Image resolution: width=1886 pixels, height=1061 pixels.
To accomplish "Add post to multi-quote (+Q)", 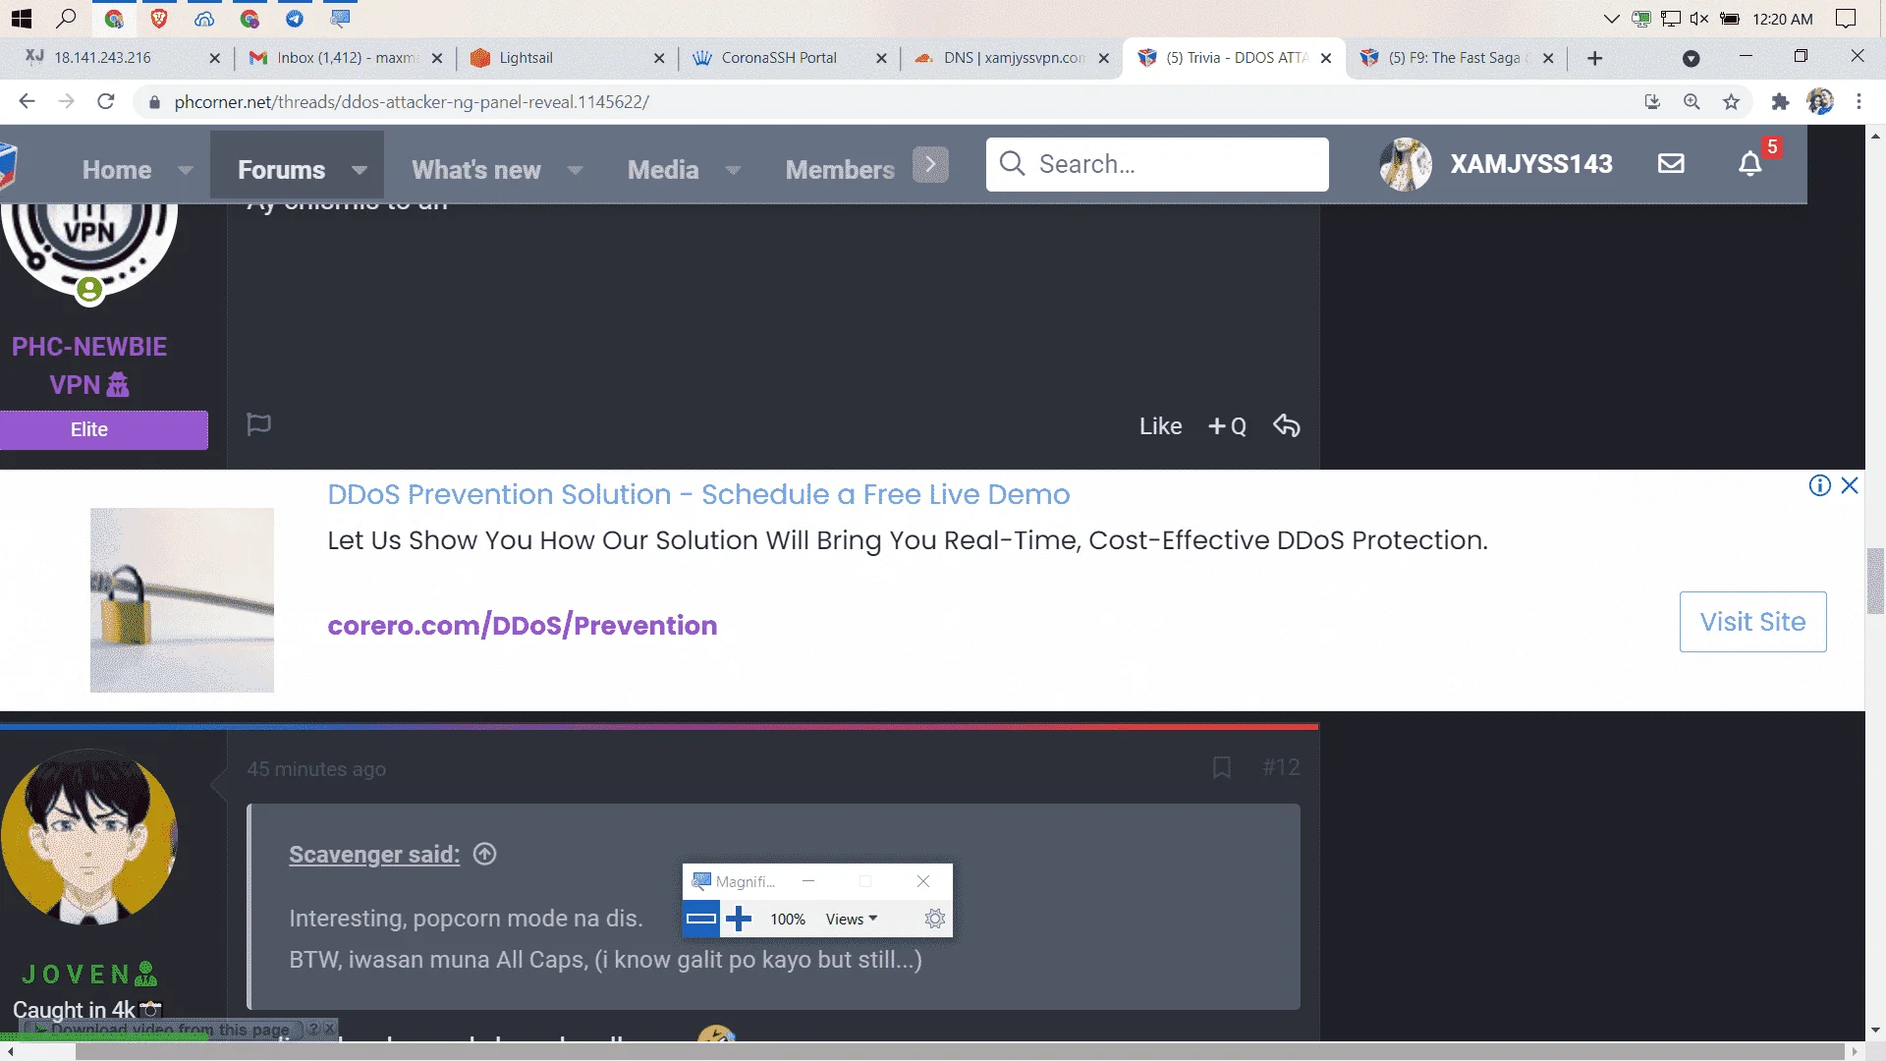I will pos(1227,426).
